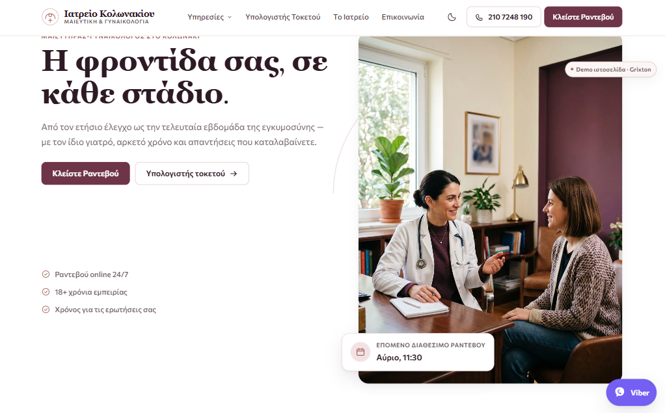Open Viber chat button
The width and height of the screenshot is (665, 413).
tap(631, 392)
